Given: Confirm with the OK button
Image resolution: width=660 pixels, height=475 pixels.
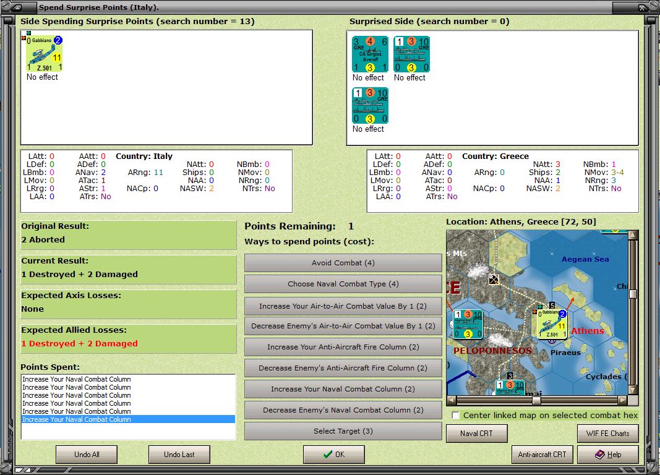Looking at the screenshot, I should tap(333, 455).
